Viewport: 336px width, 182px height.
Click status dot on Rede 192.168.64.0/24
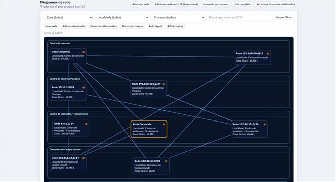pyautogui.click(x=83, y=158)
